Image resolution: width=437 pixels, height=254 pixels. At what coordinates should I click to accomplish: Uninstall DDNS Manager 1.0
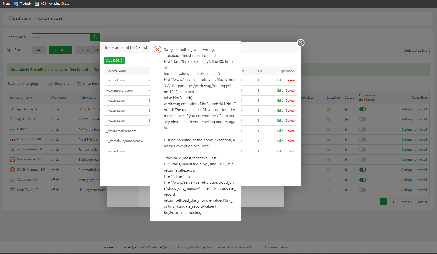pos(421,170)
